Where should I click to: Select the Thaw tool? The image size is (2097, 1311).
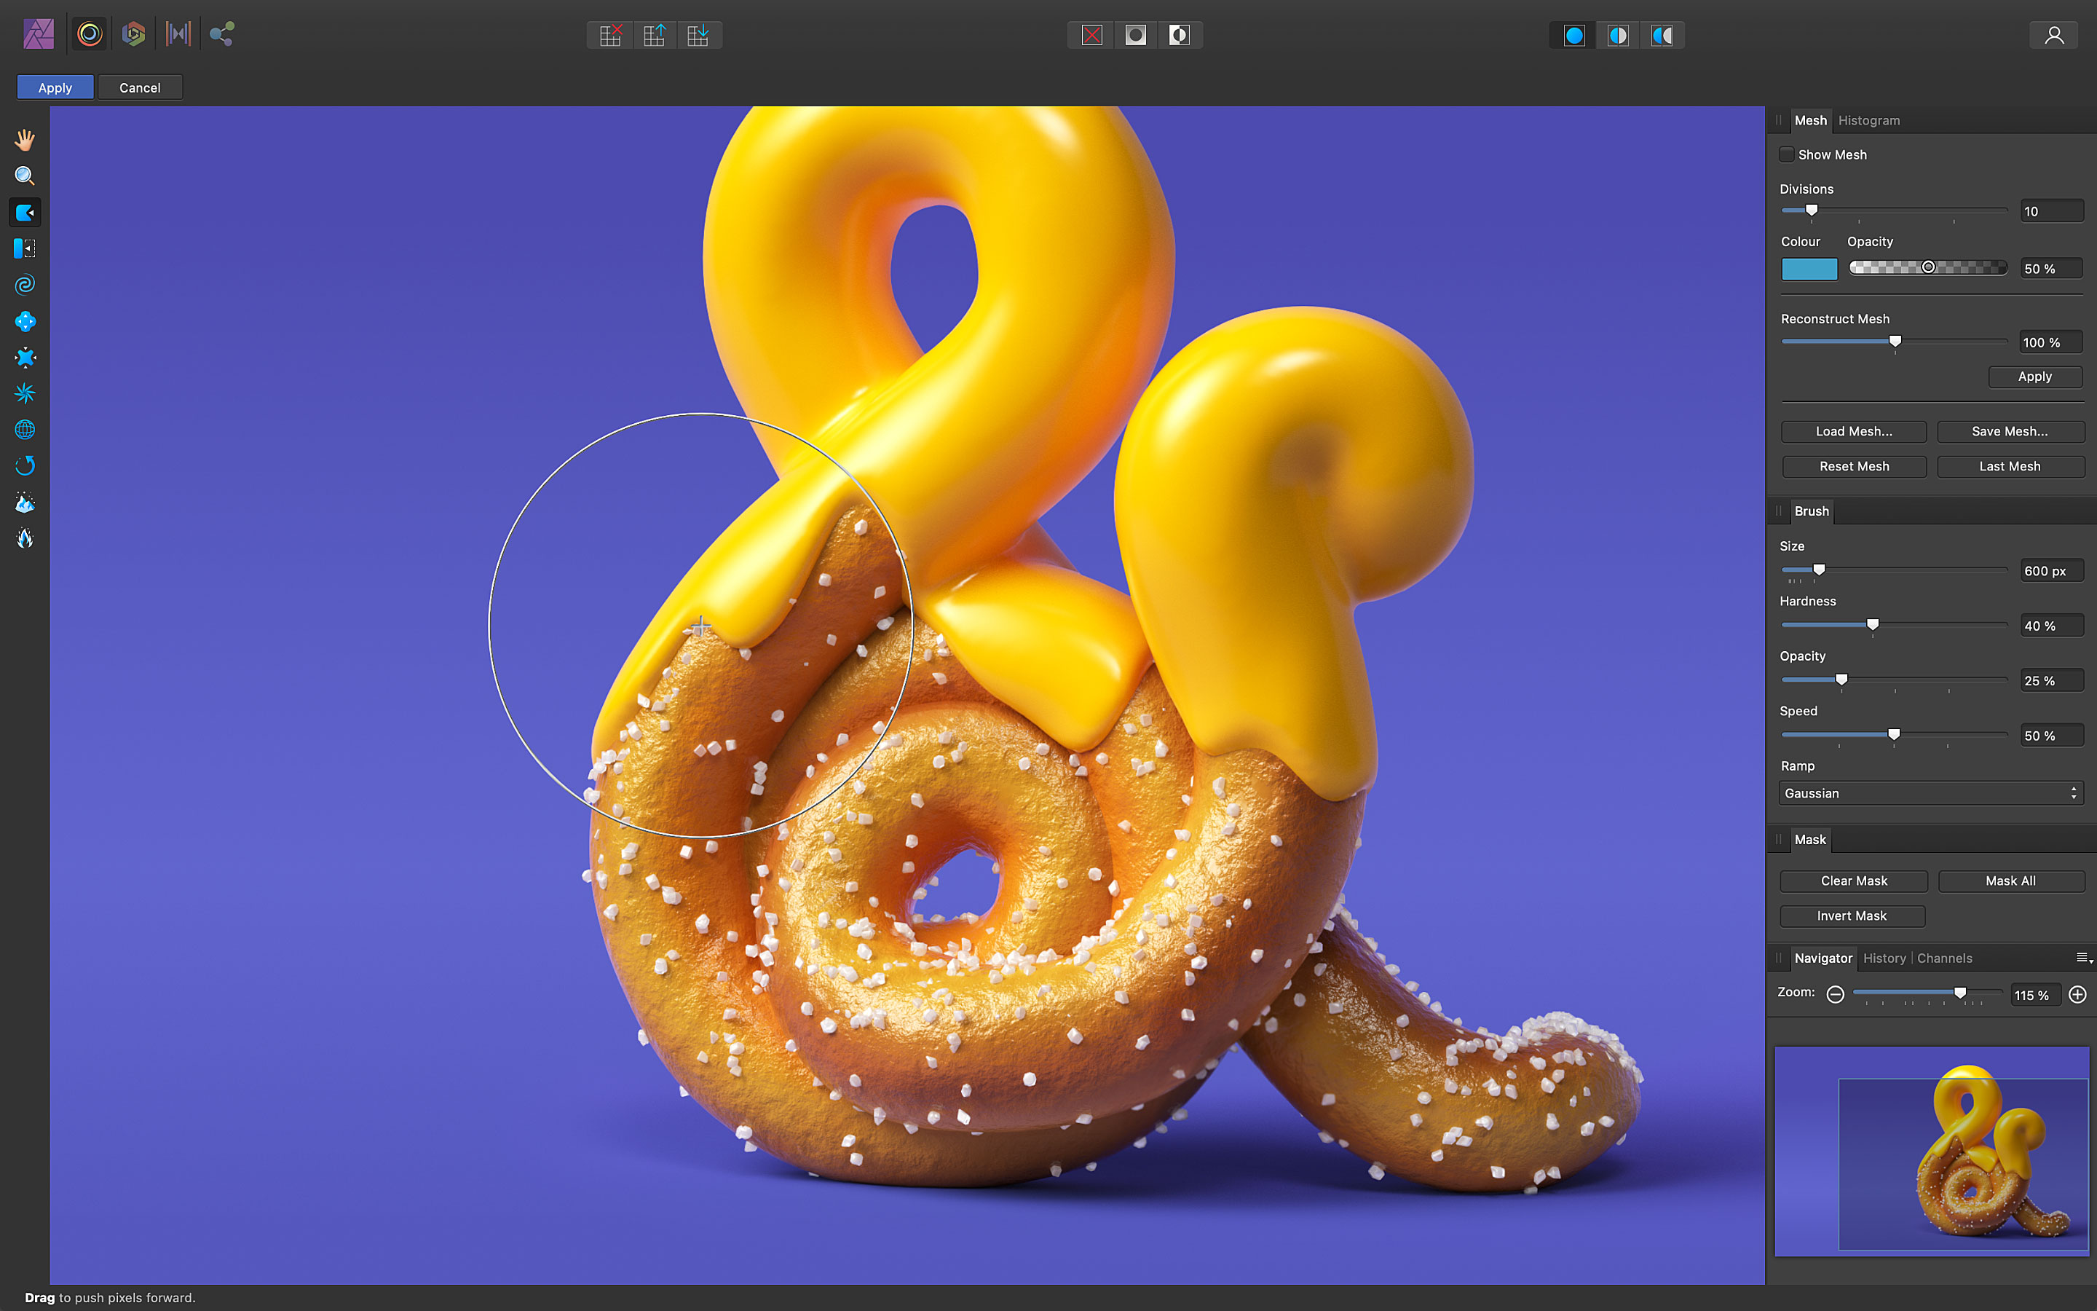pos(25,538)
